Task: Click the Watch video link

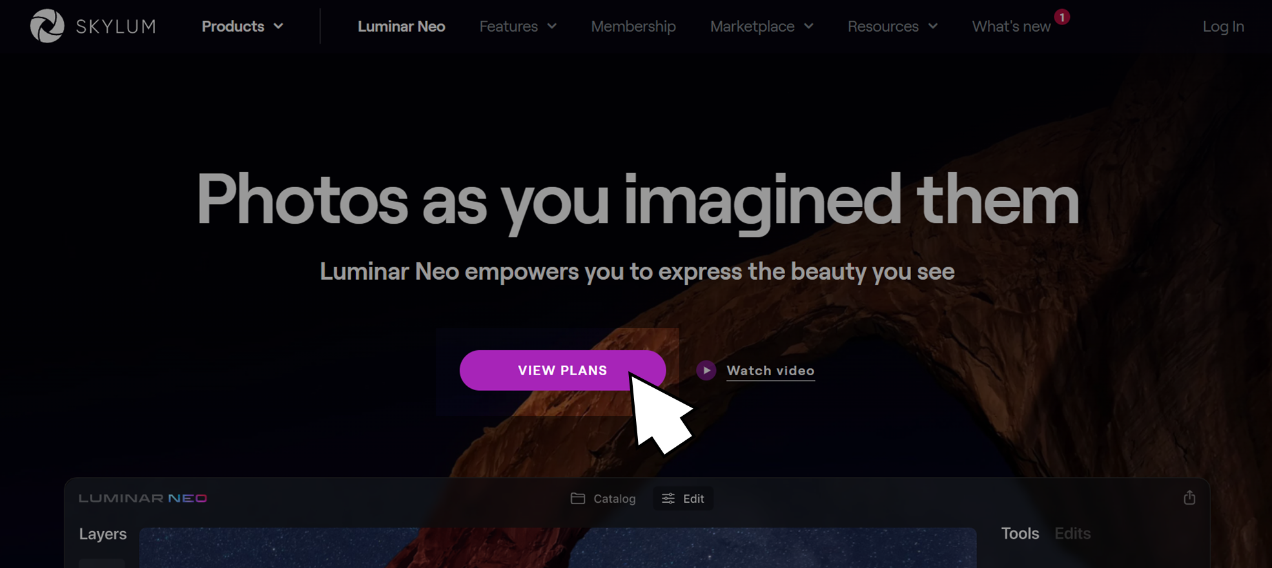Action: tap(770, 371)
